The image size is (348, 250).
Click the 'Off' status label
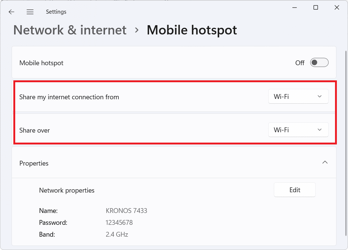(x=300, y=63)
